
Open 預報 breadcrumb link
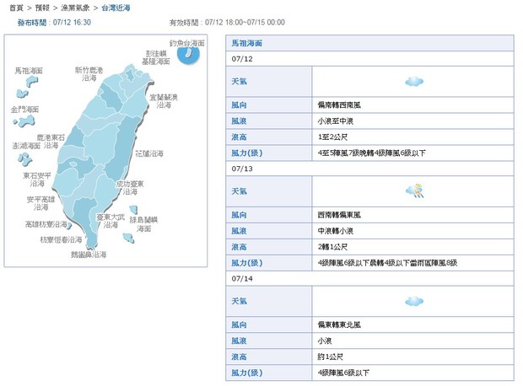[x=42, y=7]
